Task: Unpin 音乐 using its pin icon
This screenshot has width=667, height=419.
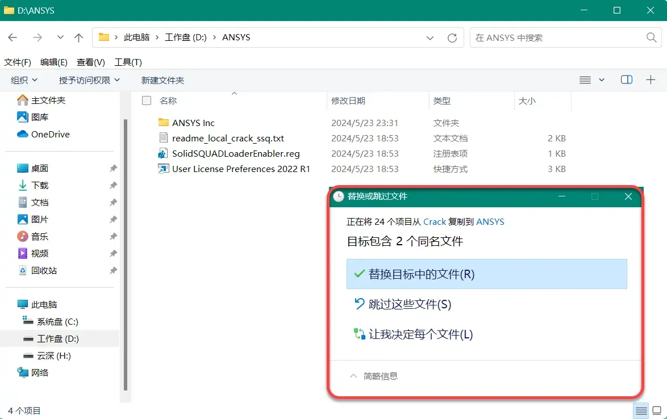Action: [x=113, y=236]
